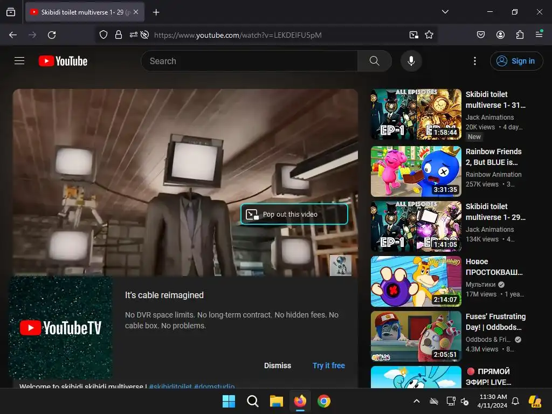The height and width of the screenshot is (414, 552).
Task: Visit the Oddbods & Fri... channel
Action: pos(488,340)
